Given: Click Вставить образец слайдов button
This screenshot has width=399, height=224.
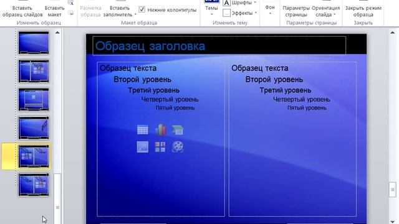Looking at the screenshot, I should [x=22, y=11].
